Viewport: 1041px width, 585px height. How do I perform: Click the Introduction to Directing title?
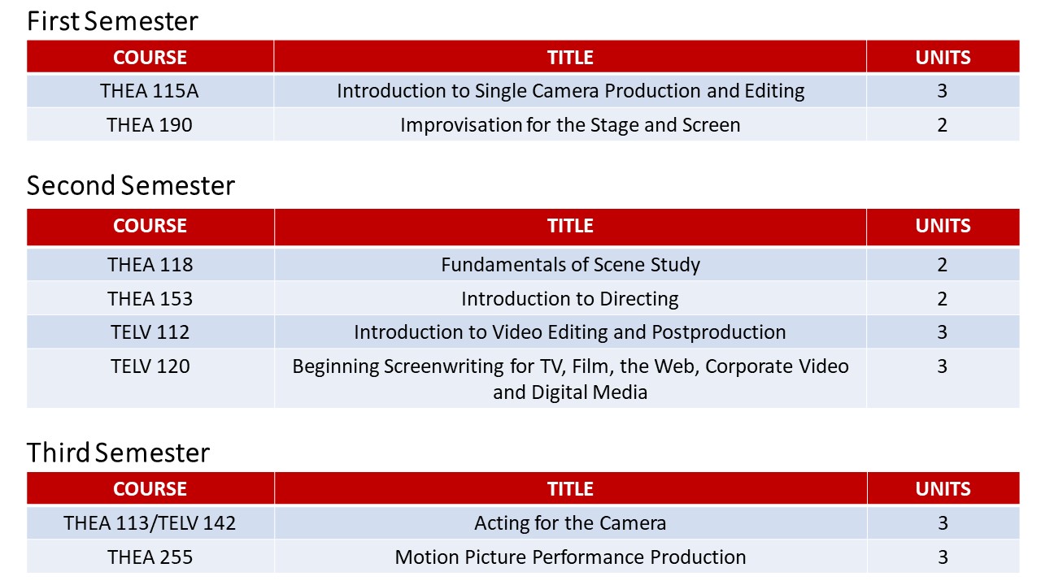coord(570,299)
